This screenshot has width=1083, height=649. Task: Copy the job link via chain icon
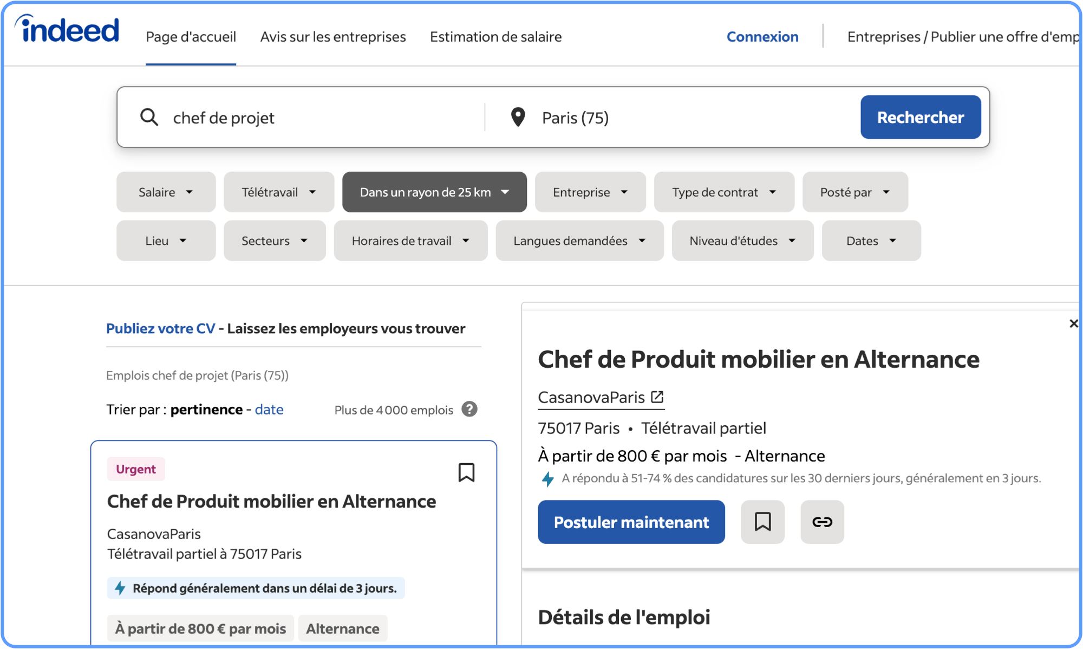(822, 522)
